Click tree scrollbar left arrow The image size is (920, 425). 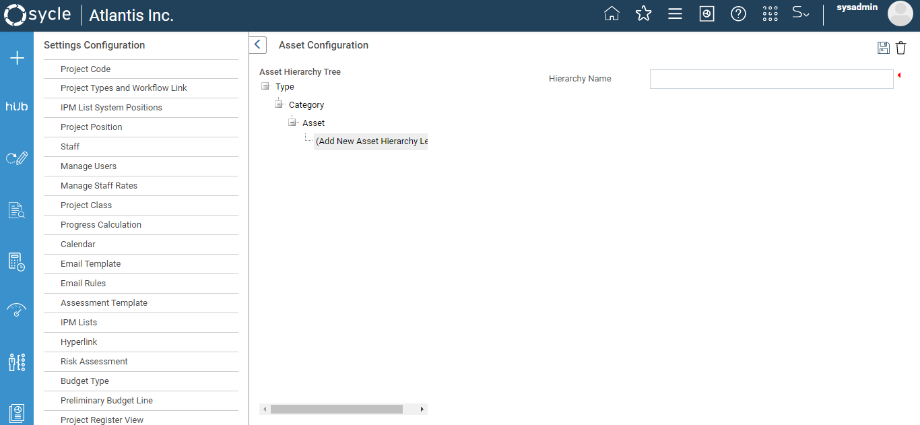pyautogui.click(x=265, y=410)
